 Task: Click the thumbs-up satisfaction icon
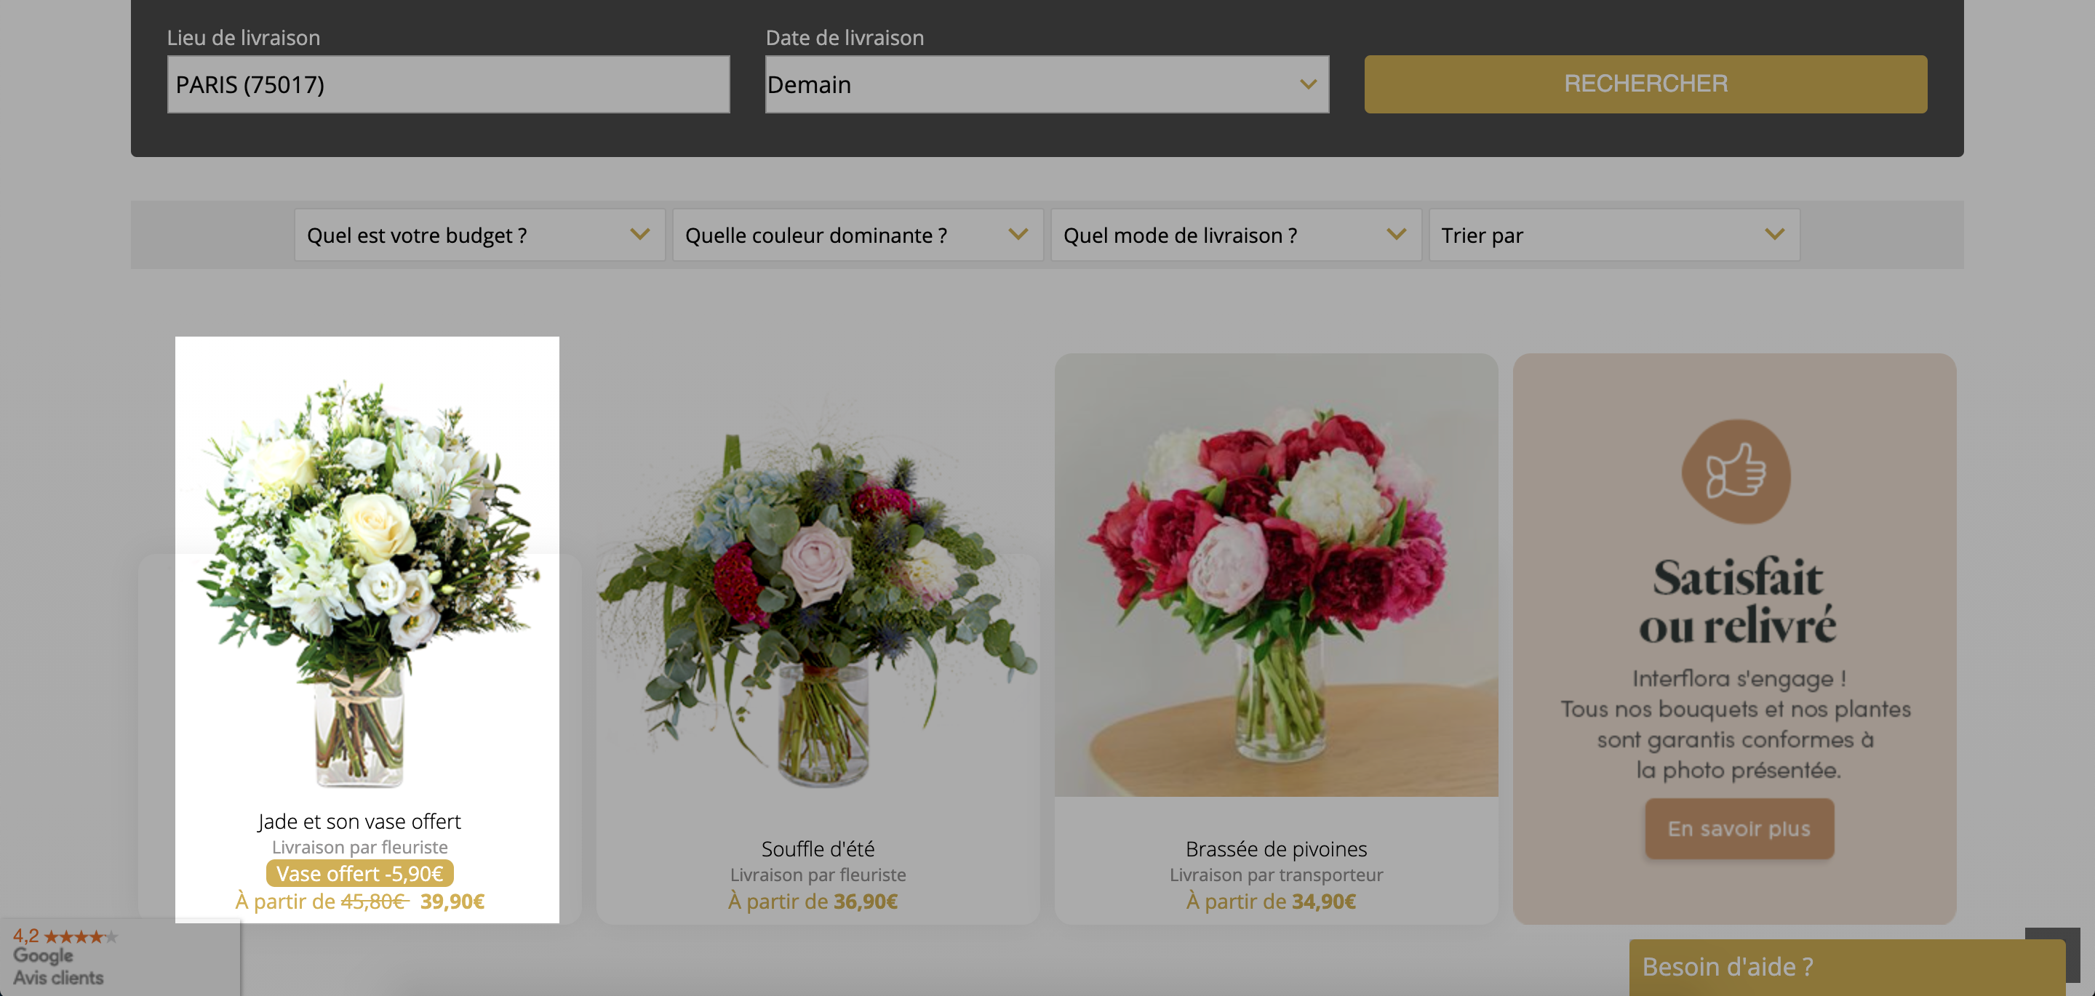coord(1736,471)
